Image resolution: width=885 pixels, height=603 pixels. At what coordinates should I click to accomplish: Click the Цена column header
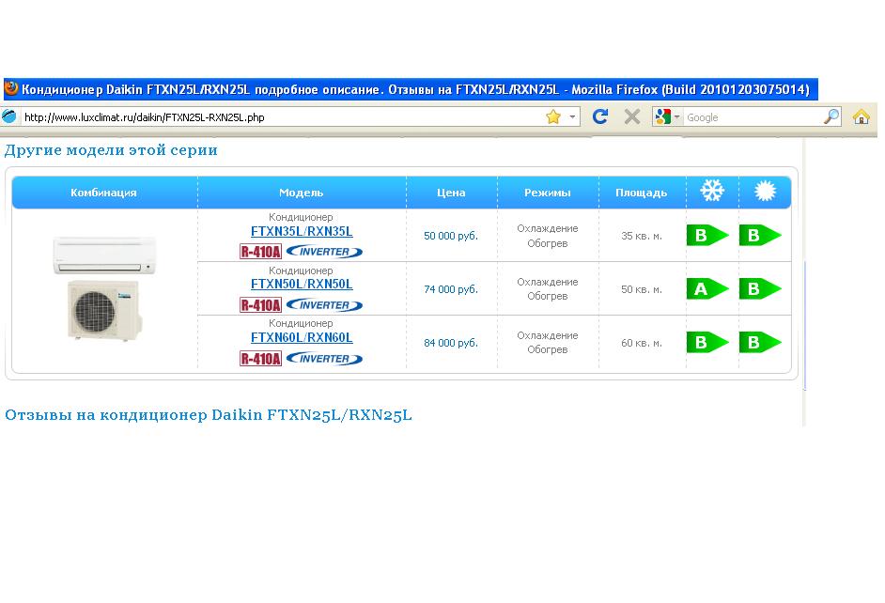click(451, 193)
